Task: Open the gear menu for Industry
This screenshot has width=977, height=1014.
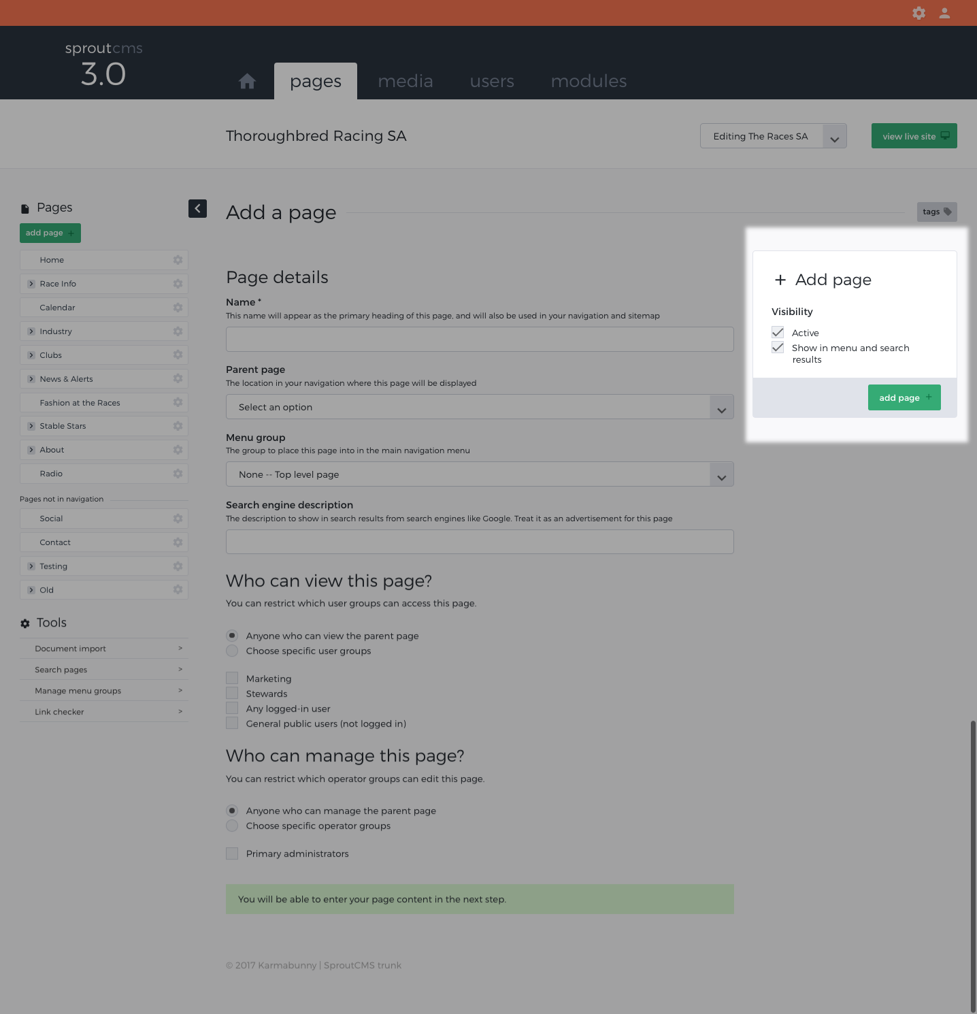Action: 178,331
